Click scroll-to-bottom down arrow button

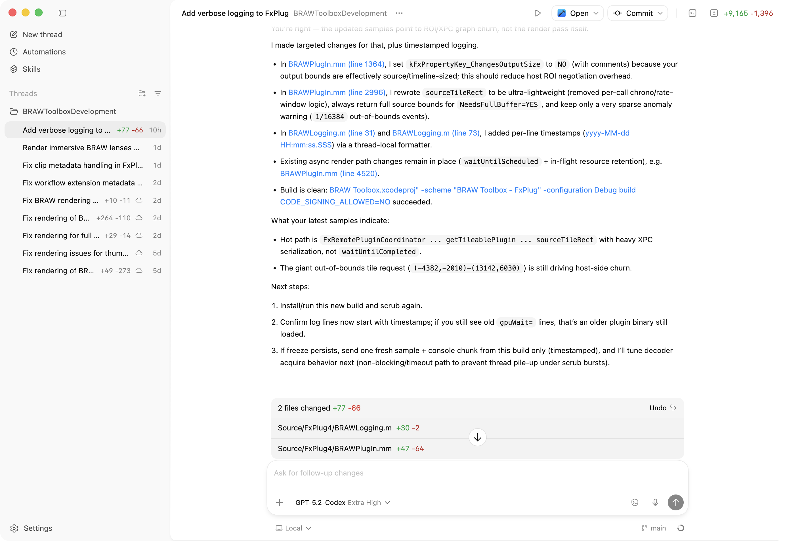(477, 437)
